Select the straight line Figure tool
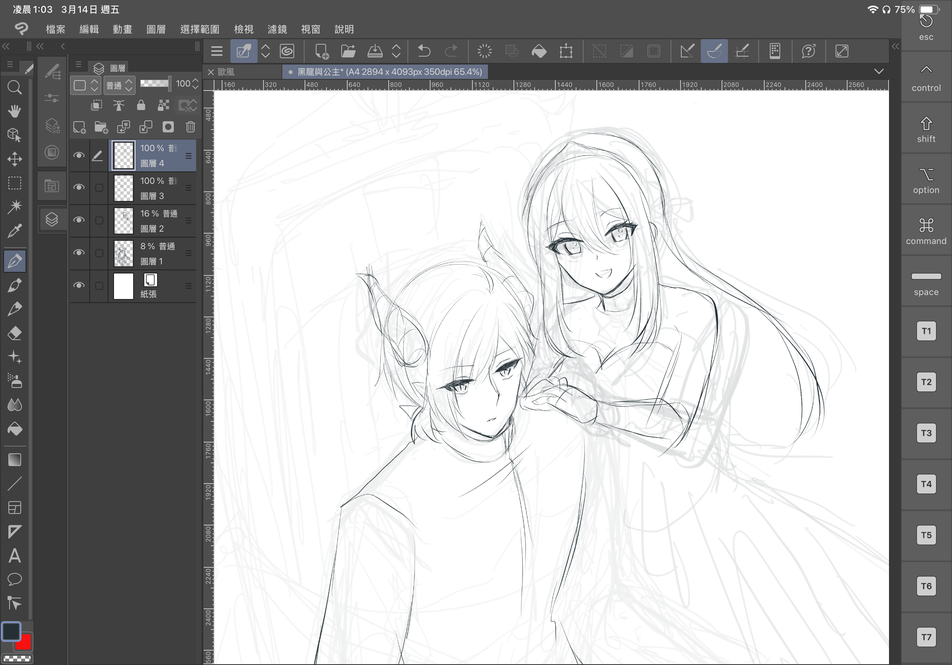The image size is (952, 665). point(14,484)
